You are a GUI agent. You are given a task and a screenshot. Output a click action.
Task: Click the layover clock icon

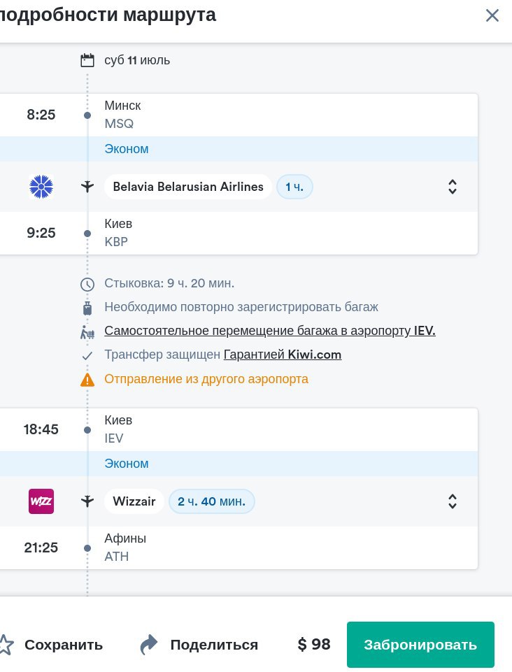[87, 284]
